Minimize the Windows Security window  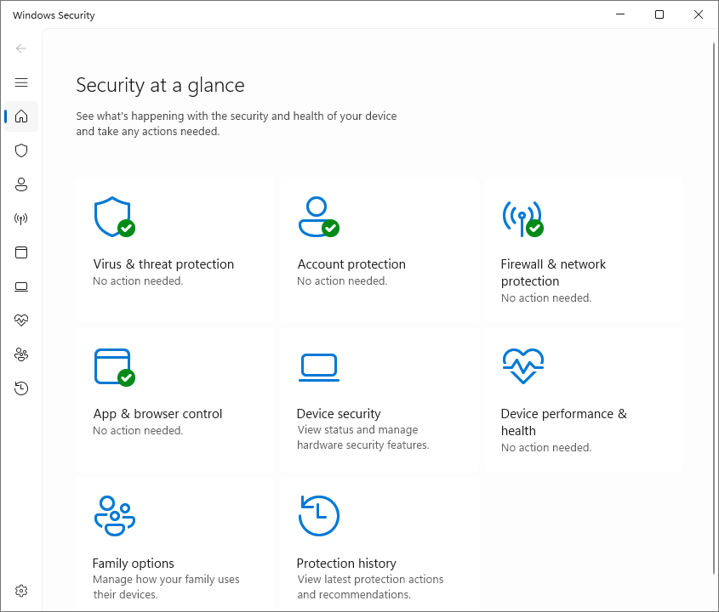click(620, 14)
